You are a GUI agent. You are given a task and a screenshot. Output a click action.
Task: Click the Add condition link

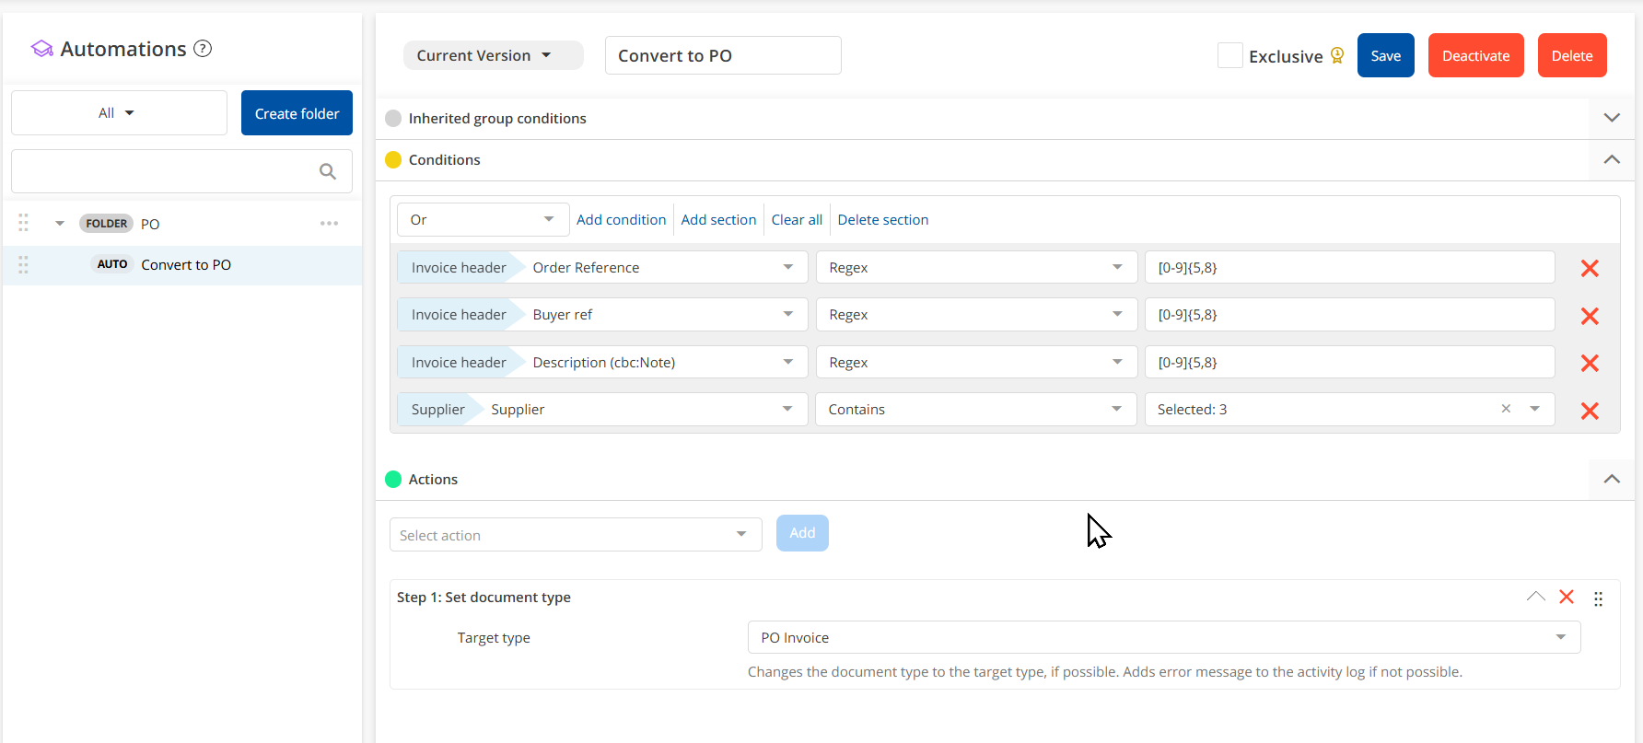621,220
